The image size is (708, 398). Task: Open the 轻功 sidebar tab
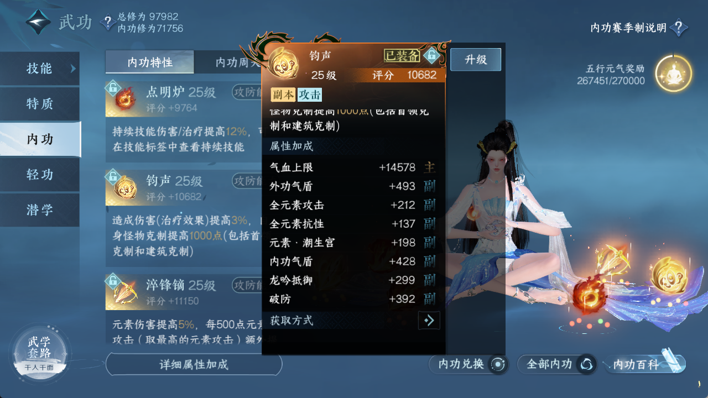point(40,175)
